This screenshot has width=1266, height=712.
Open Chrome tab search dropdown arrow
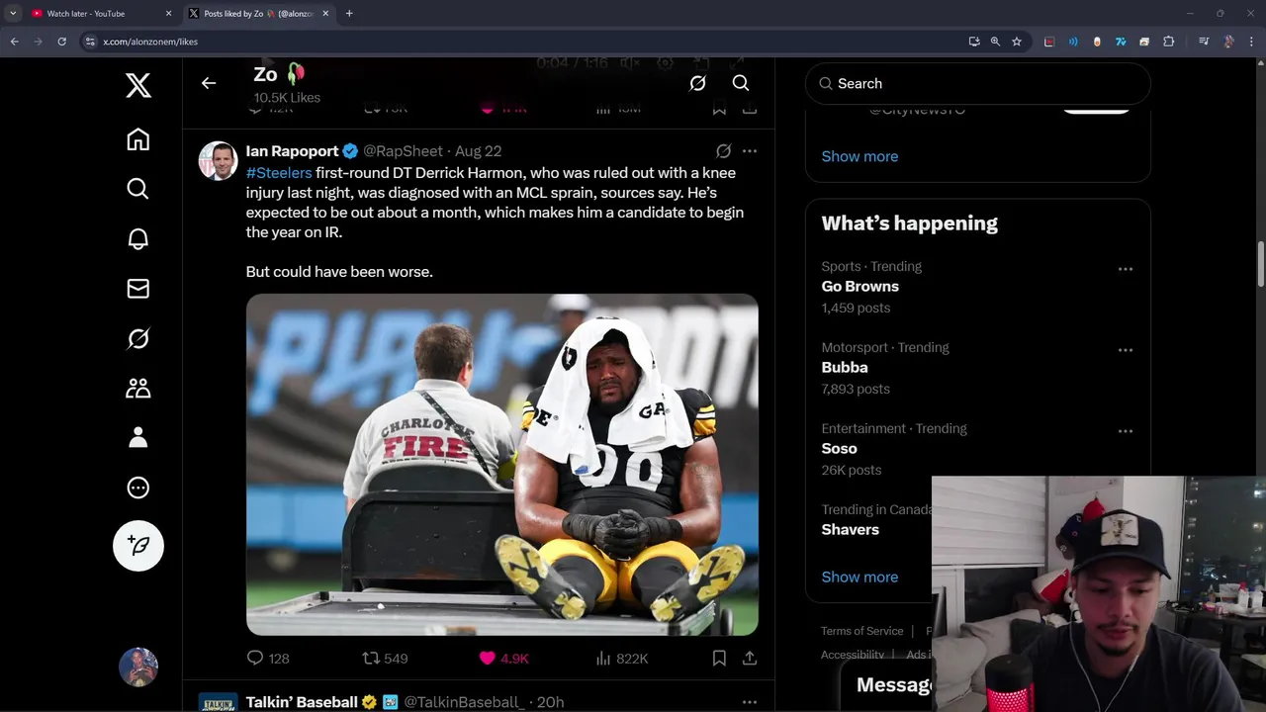13,14
